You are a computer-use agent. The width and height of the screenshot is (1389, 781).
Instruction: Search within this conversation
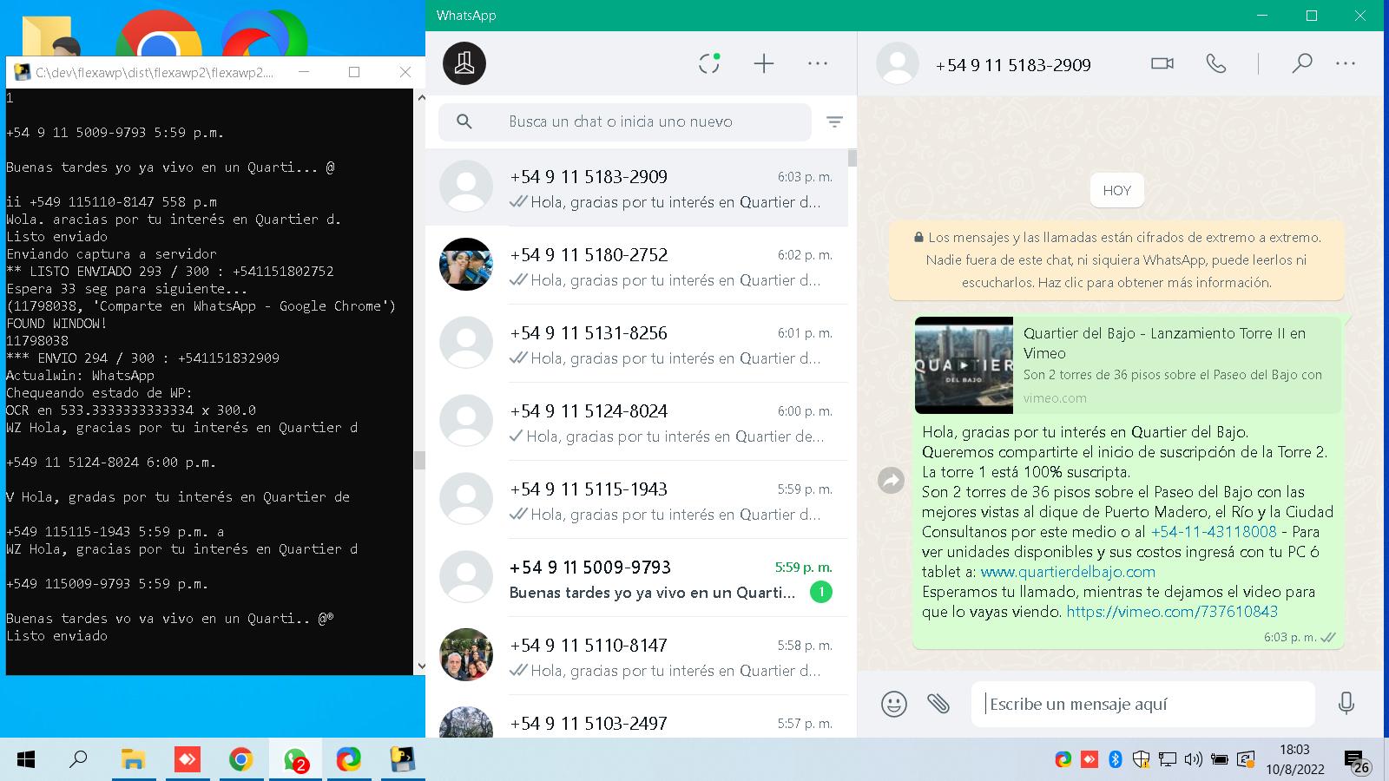coord(1301,63)
